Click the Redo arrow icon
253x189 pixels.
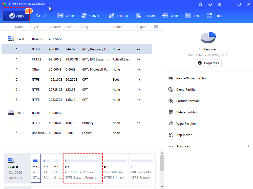(x=45, y=16)
